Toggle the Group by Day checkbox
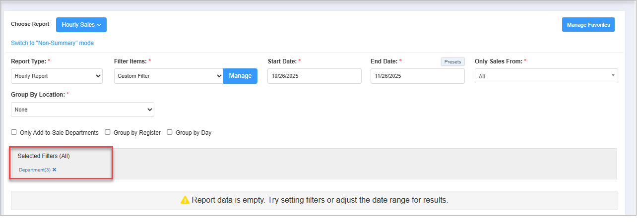 coord(170,133)
